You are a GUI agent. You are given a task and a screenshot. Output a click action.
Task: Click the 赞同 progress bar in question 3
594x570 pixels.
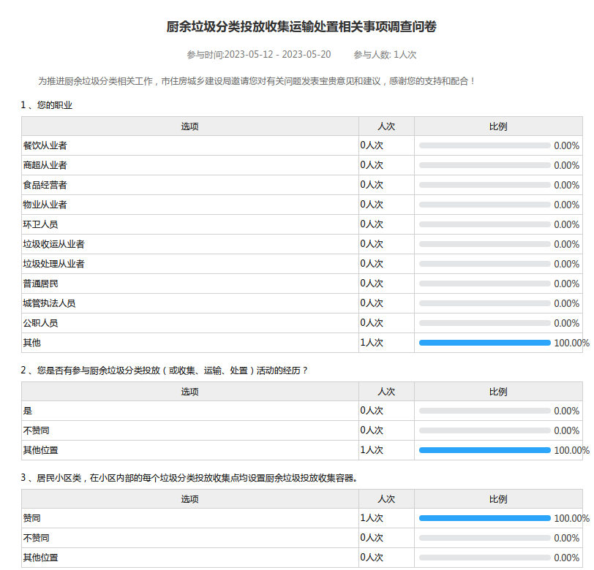pyautogui.click(x=484, y=518)
